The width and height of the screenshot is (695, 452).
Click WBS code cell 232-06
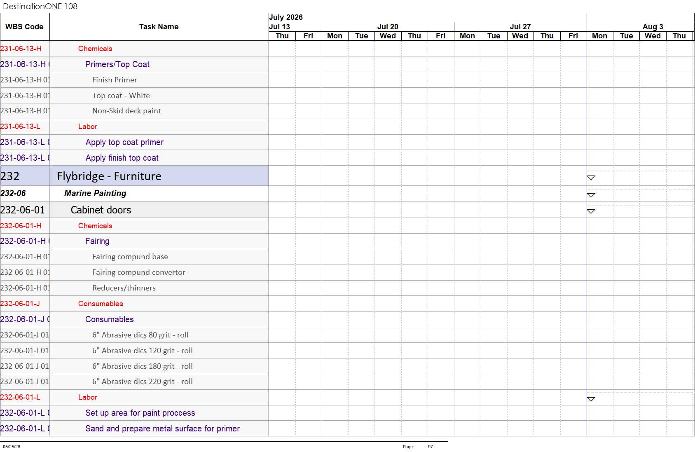[x=25, y=193]
